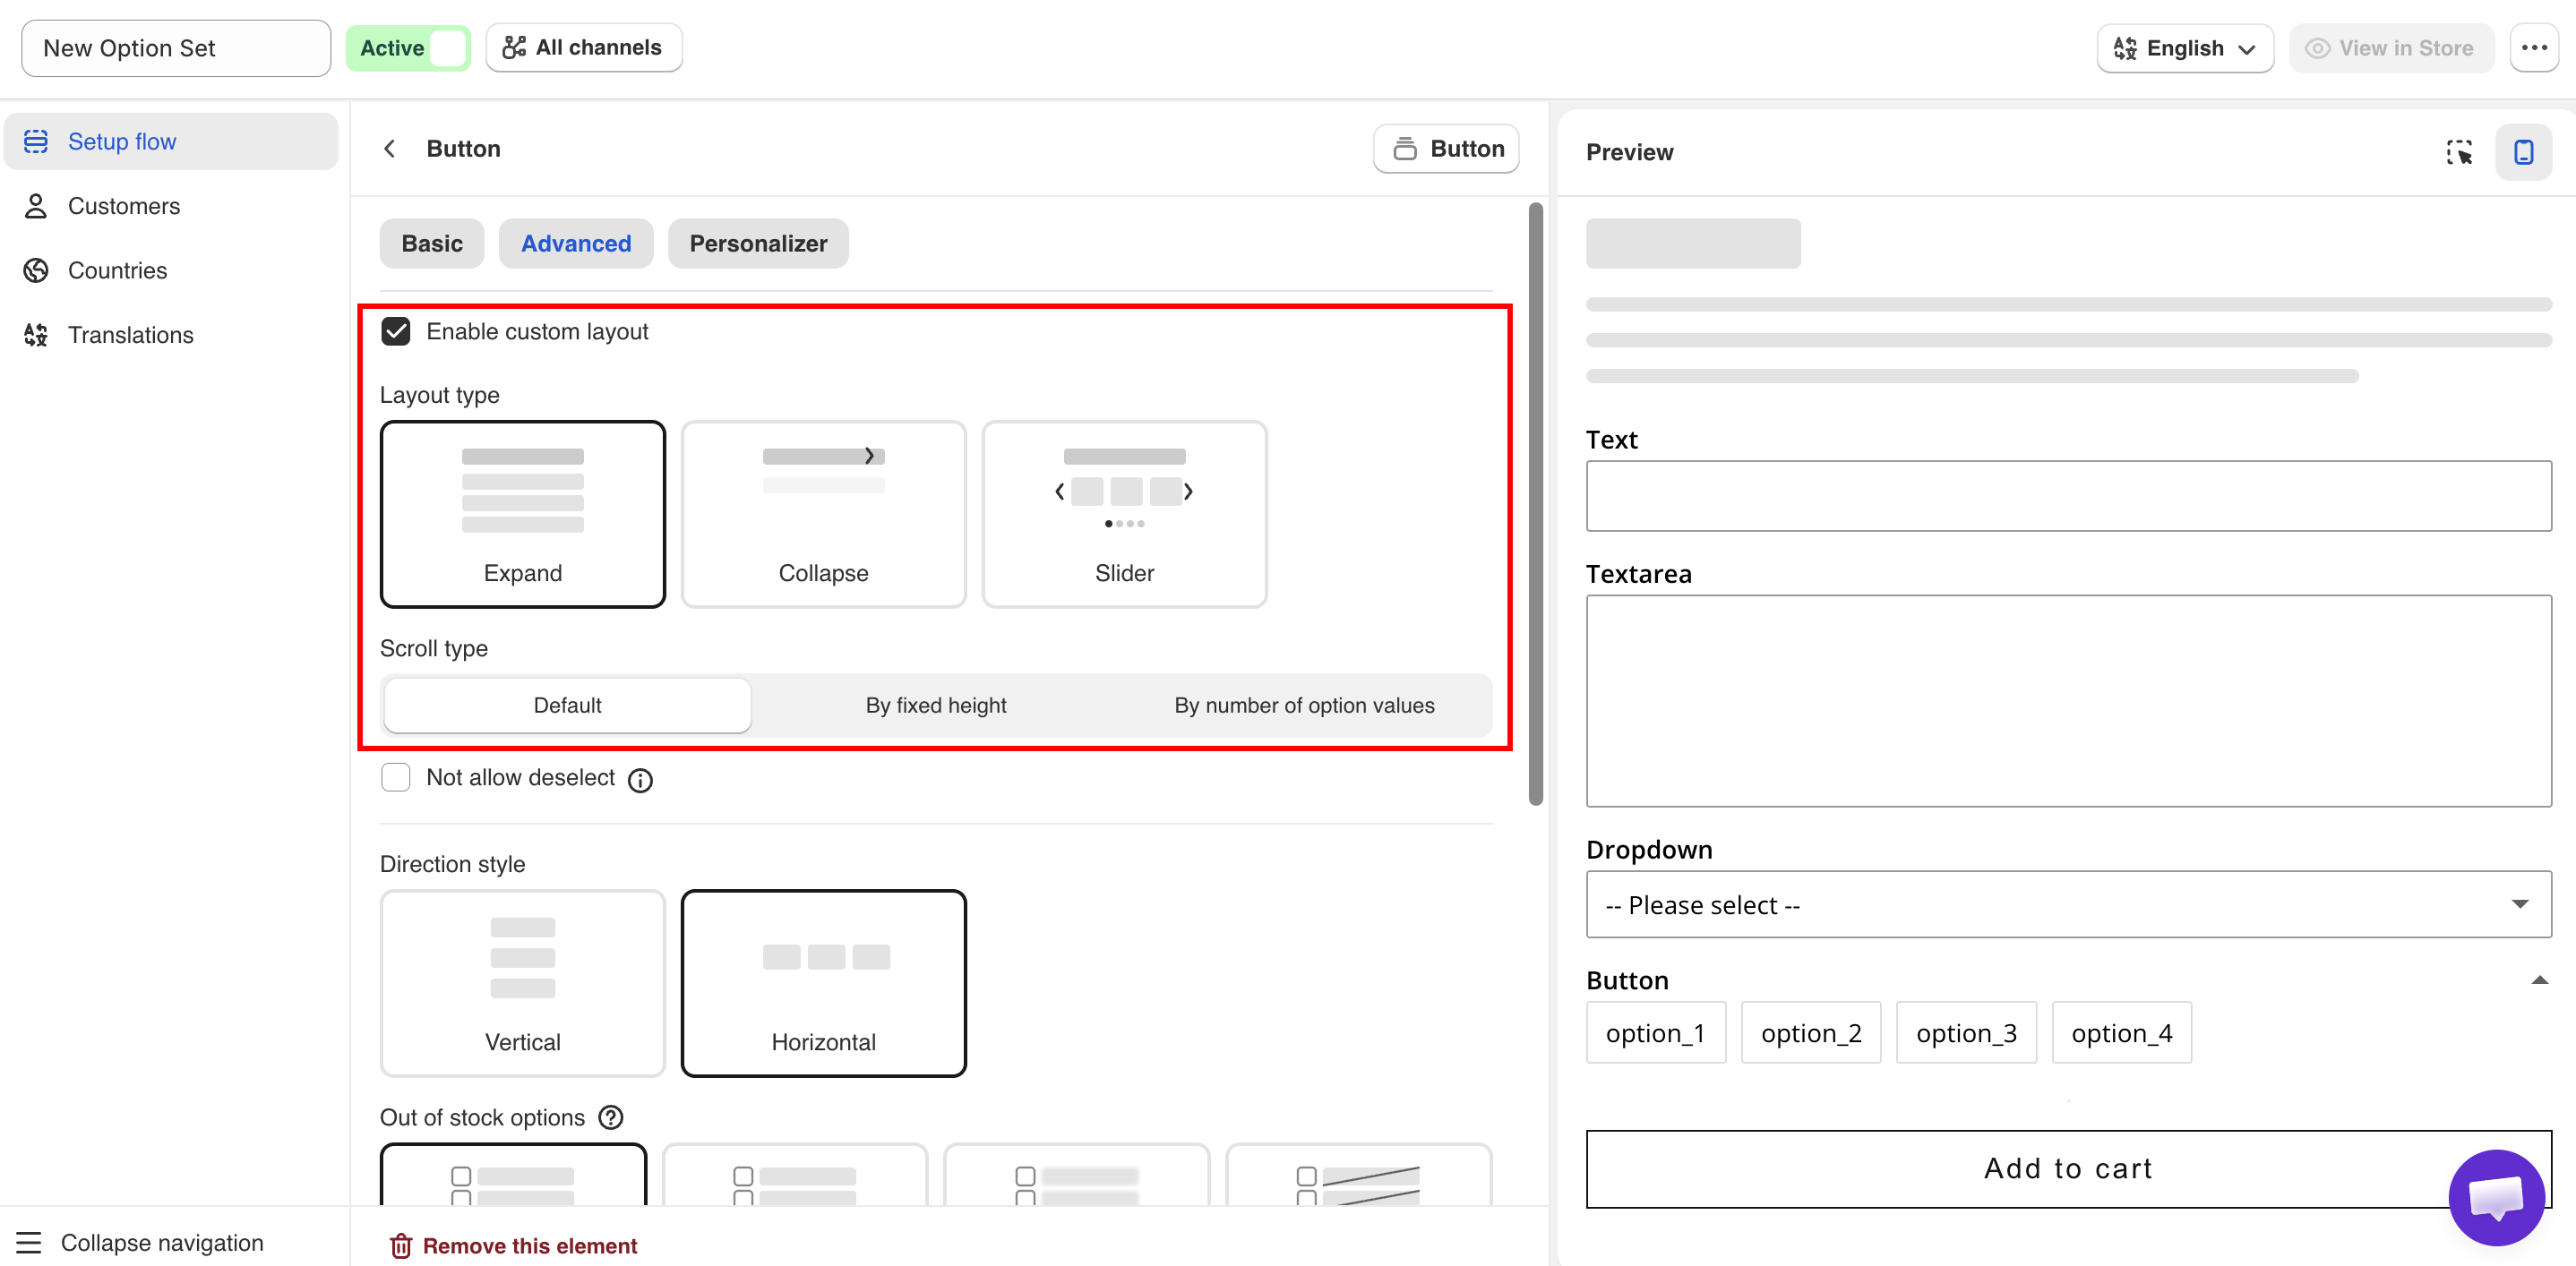Check Not allow deselect
Viewport: 2576px width, 1266px height.
coord(396,777)
